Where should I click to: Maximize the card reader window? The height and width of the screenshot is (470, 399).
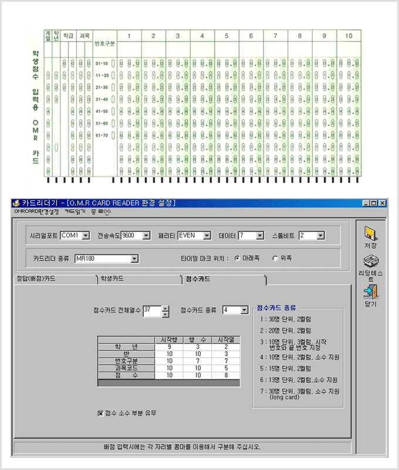[x=373, y=203]
